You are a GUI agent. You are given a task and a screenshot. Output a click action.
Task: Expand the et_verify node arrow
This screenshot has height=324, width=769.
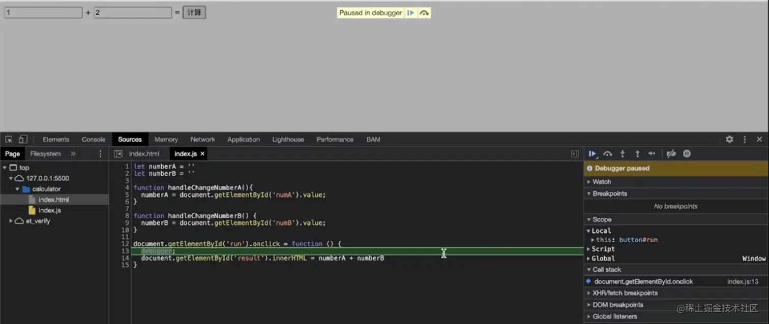click(11, 221)
